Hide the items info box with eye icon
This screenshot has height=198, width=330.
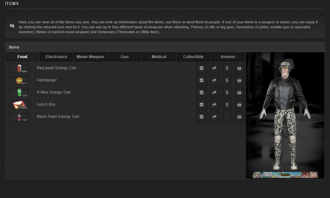(12, 26)
